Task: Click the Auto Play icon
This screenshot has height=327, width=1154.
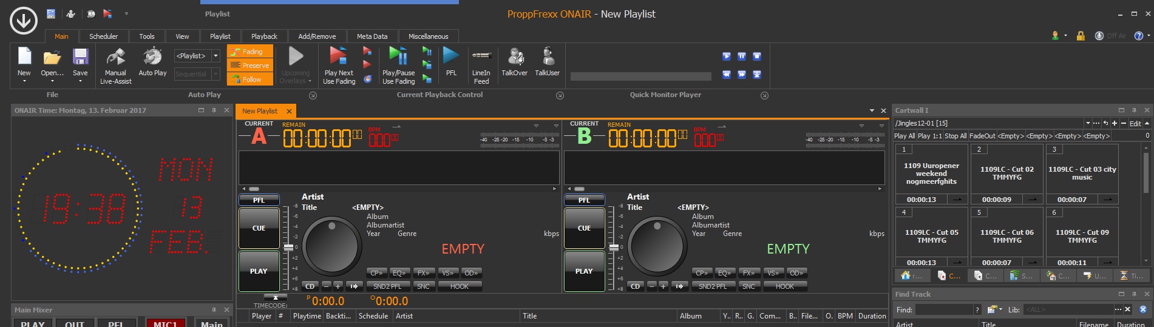Action: 152,57
